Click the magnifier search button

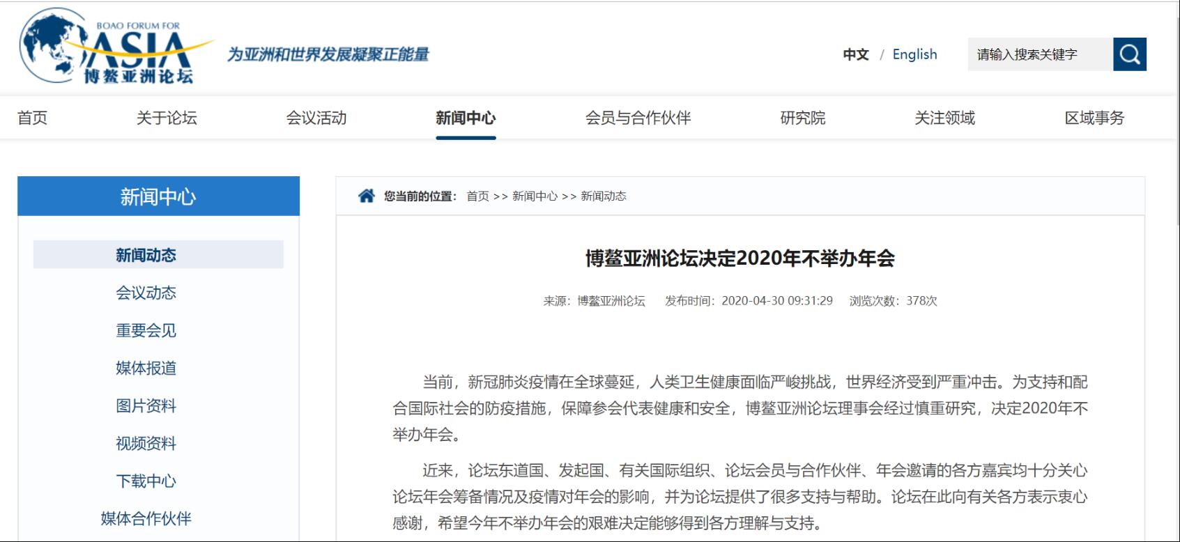[1129, 54]
